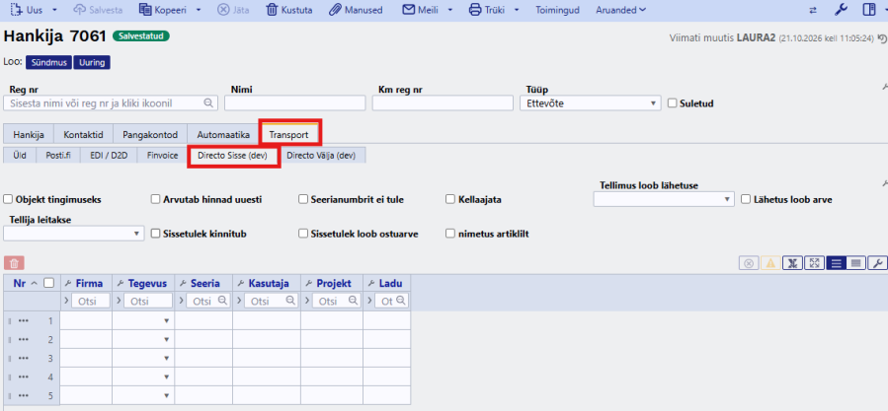Select the Finvoice subtab
Image resolution: width=888 pixels, height=411 pixels.
(x=162, y=156)
